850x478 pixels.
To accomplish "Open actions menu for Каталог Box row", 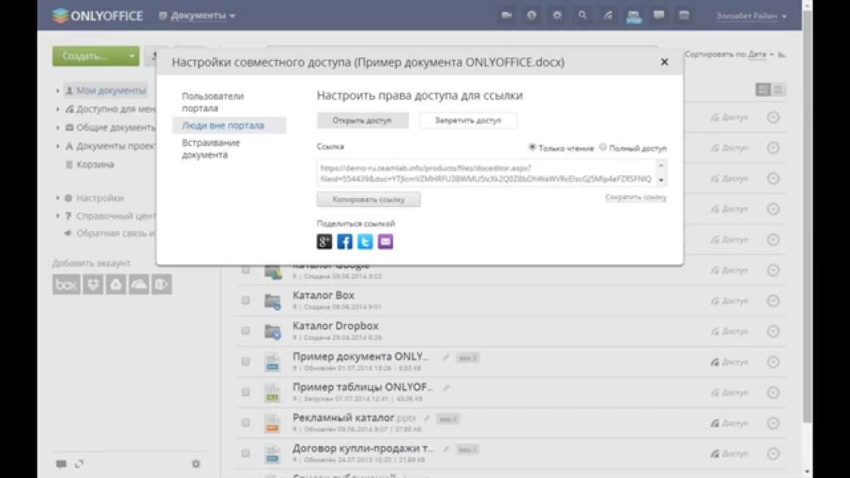I will [x=773, y=301].
